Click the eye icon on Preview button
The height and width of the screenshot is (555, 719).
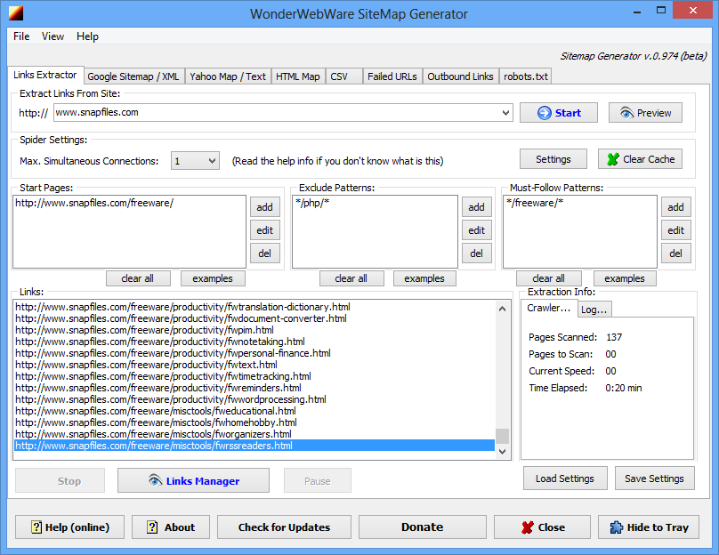[x=626, y=113]
